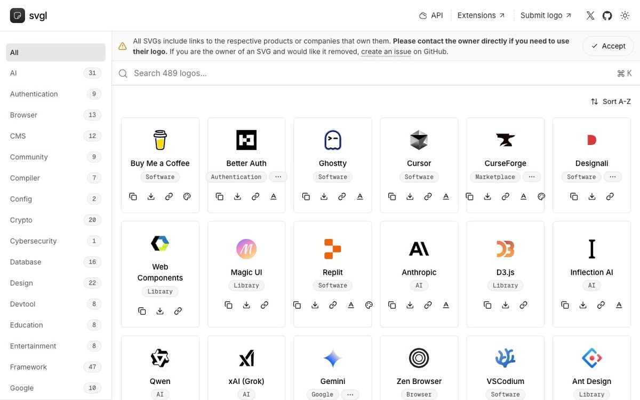Select the Crypto category
The height and width of the screenshot is (400, 640).
(55, 220)
